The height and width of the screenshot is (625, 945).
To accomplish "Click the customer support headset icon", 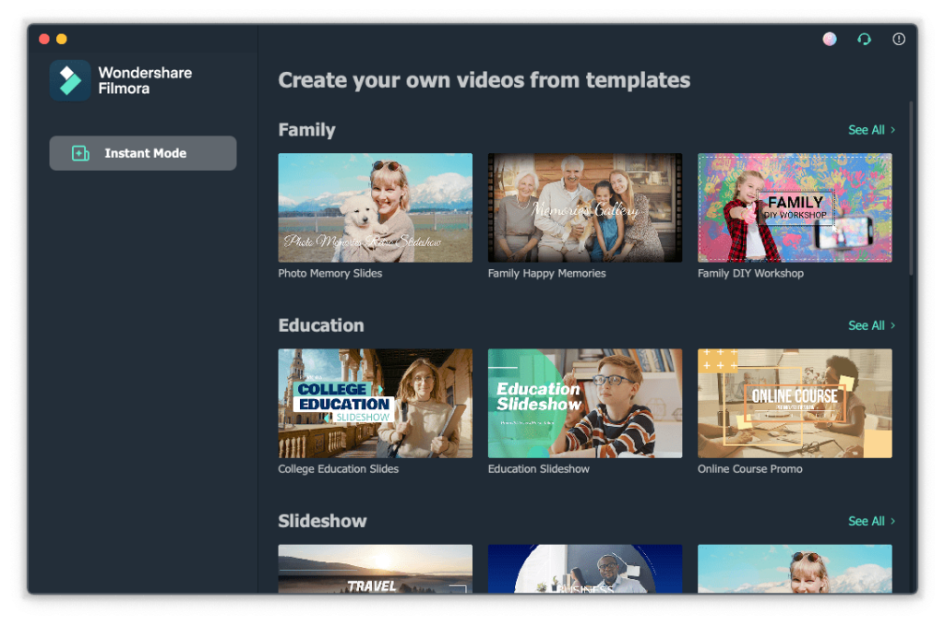I will [864, 39].
